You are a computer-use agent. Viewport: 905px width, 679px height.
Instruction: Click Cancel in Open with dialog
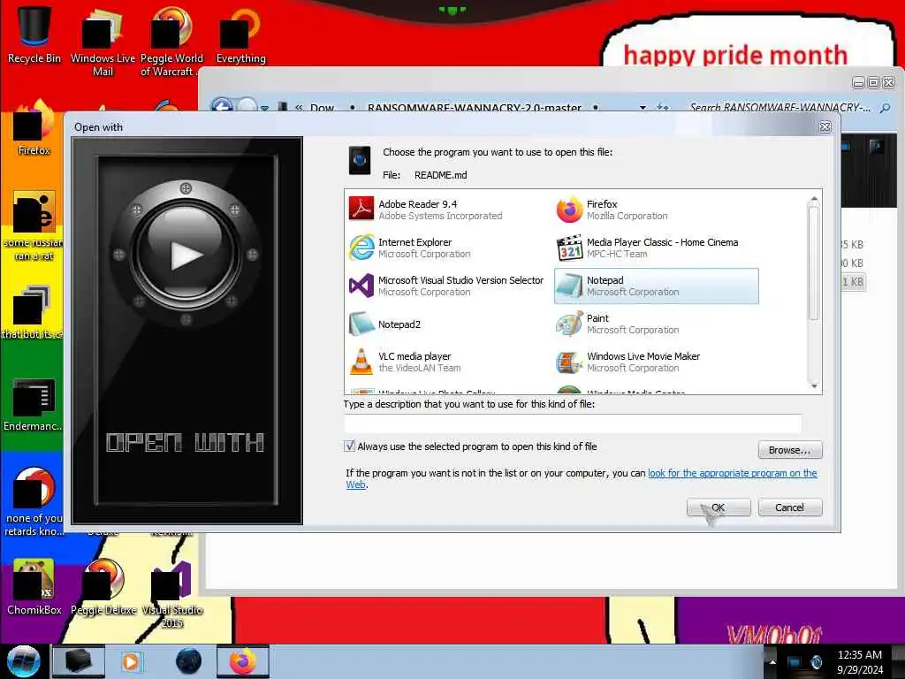789,507
